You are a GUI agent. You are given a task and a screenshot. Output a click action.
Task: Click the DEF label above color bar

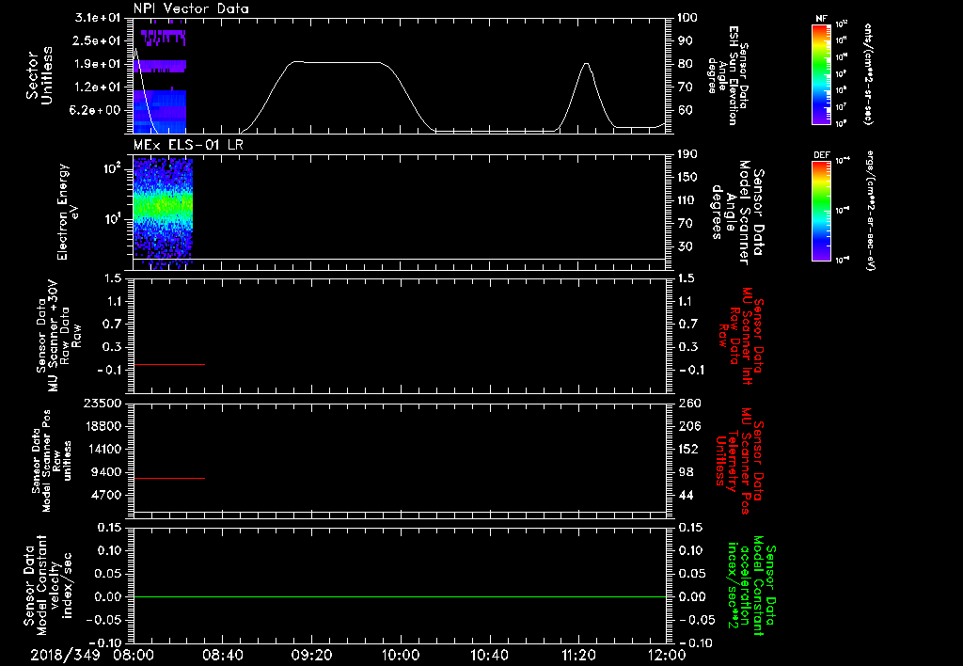(822, 155)
